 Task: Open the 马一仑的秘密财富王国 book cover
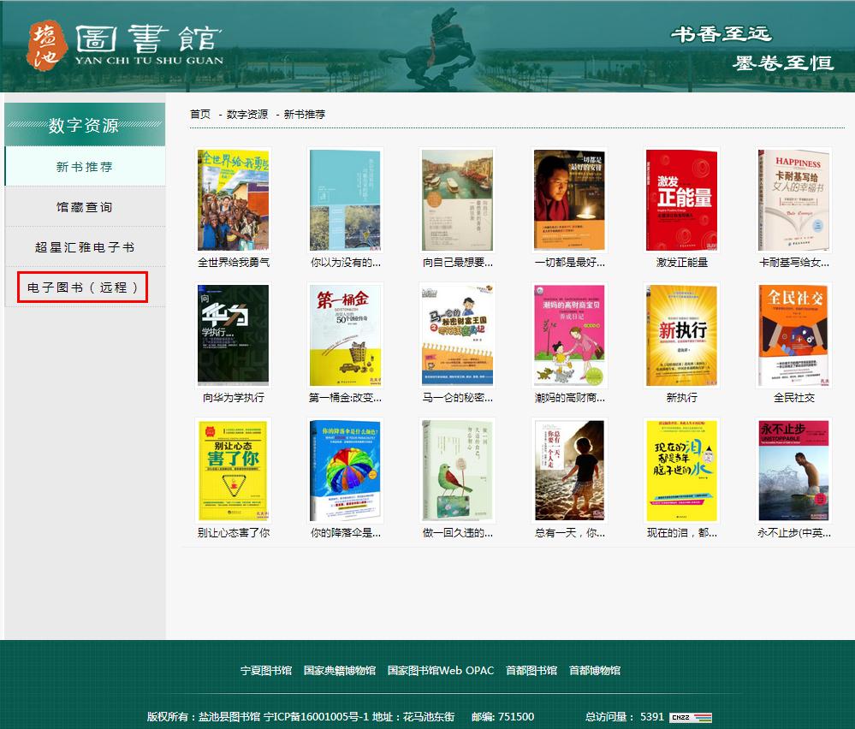coord(458,335)
